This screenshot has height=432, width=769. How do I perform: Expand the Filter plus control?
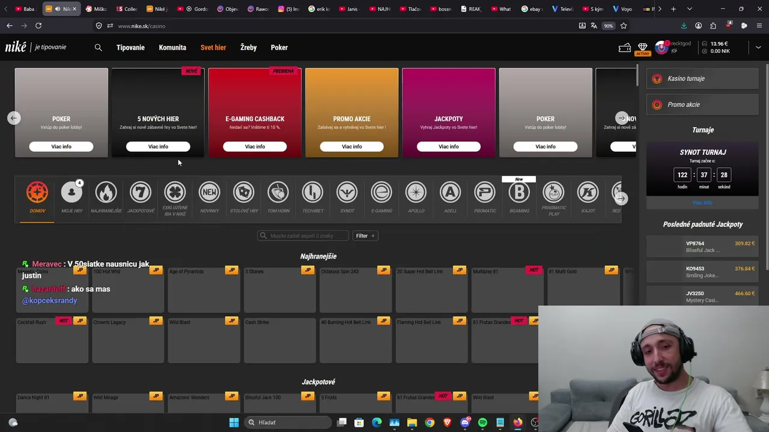pos(365,236)
